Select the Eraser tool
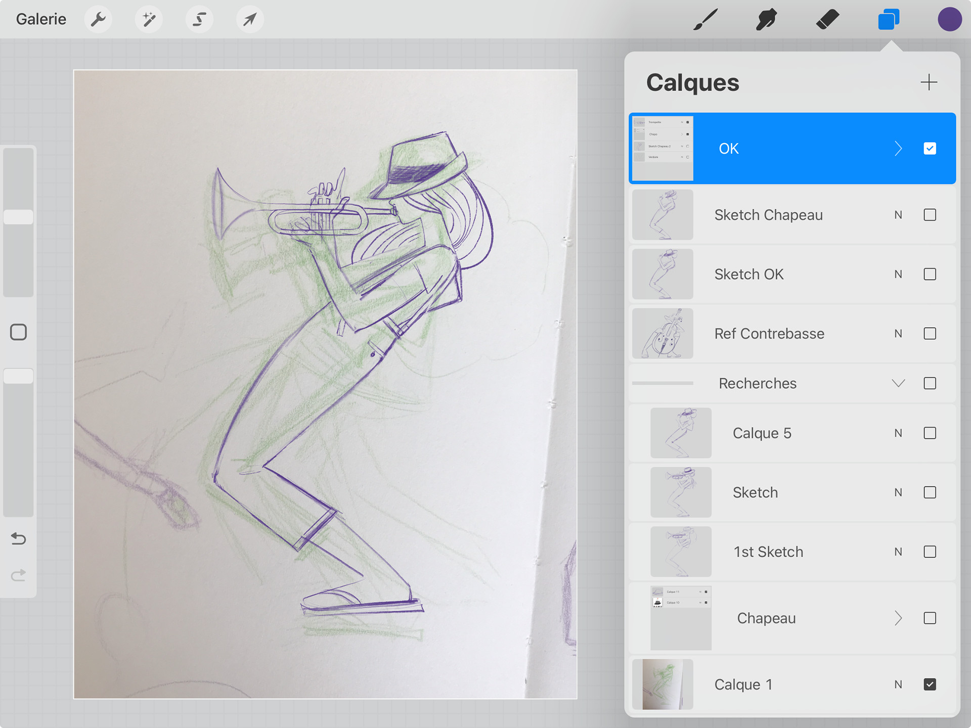Viewport: 971px width, 728px height. (827, 19)
